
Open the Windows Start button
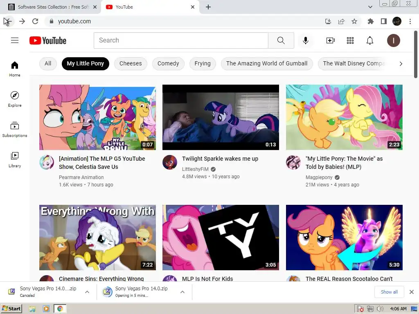(11, 309)
